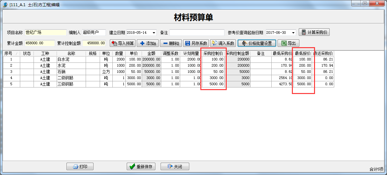
Task: Click the 导入预算 import button
Action: point(122,43)
